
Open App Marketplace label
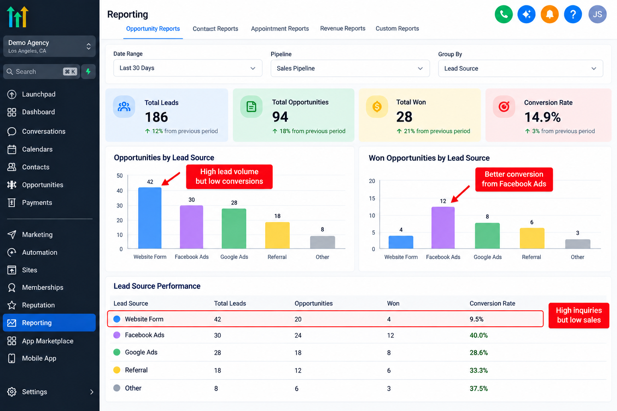pos(48,341)
